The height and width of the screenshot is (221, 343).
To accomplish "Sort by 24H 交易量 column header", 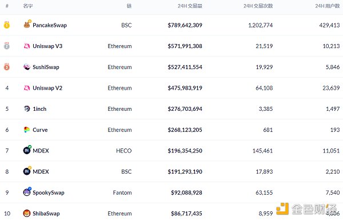I will click(190, 6).
